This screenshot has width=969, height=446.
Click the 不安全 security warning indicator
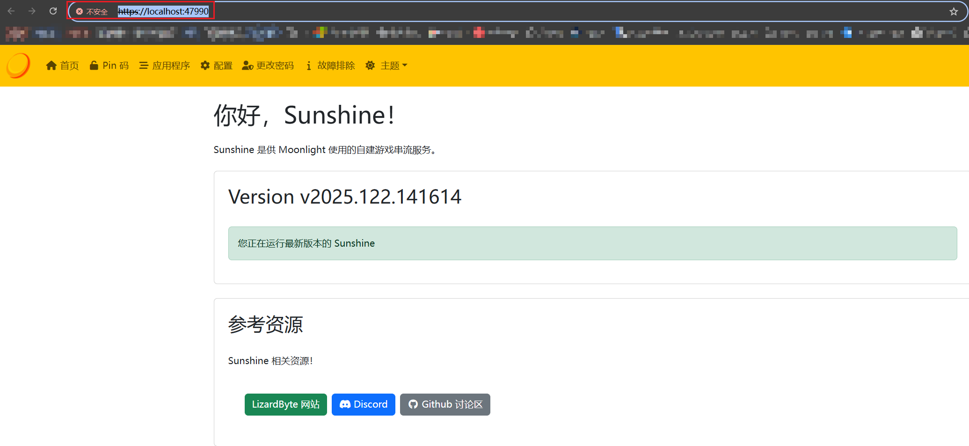click(x=92, y=12)
